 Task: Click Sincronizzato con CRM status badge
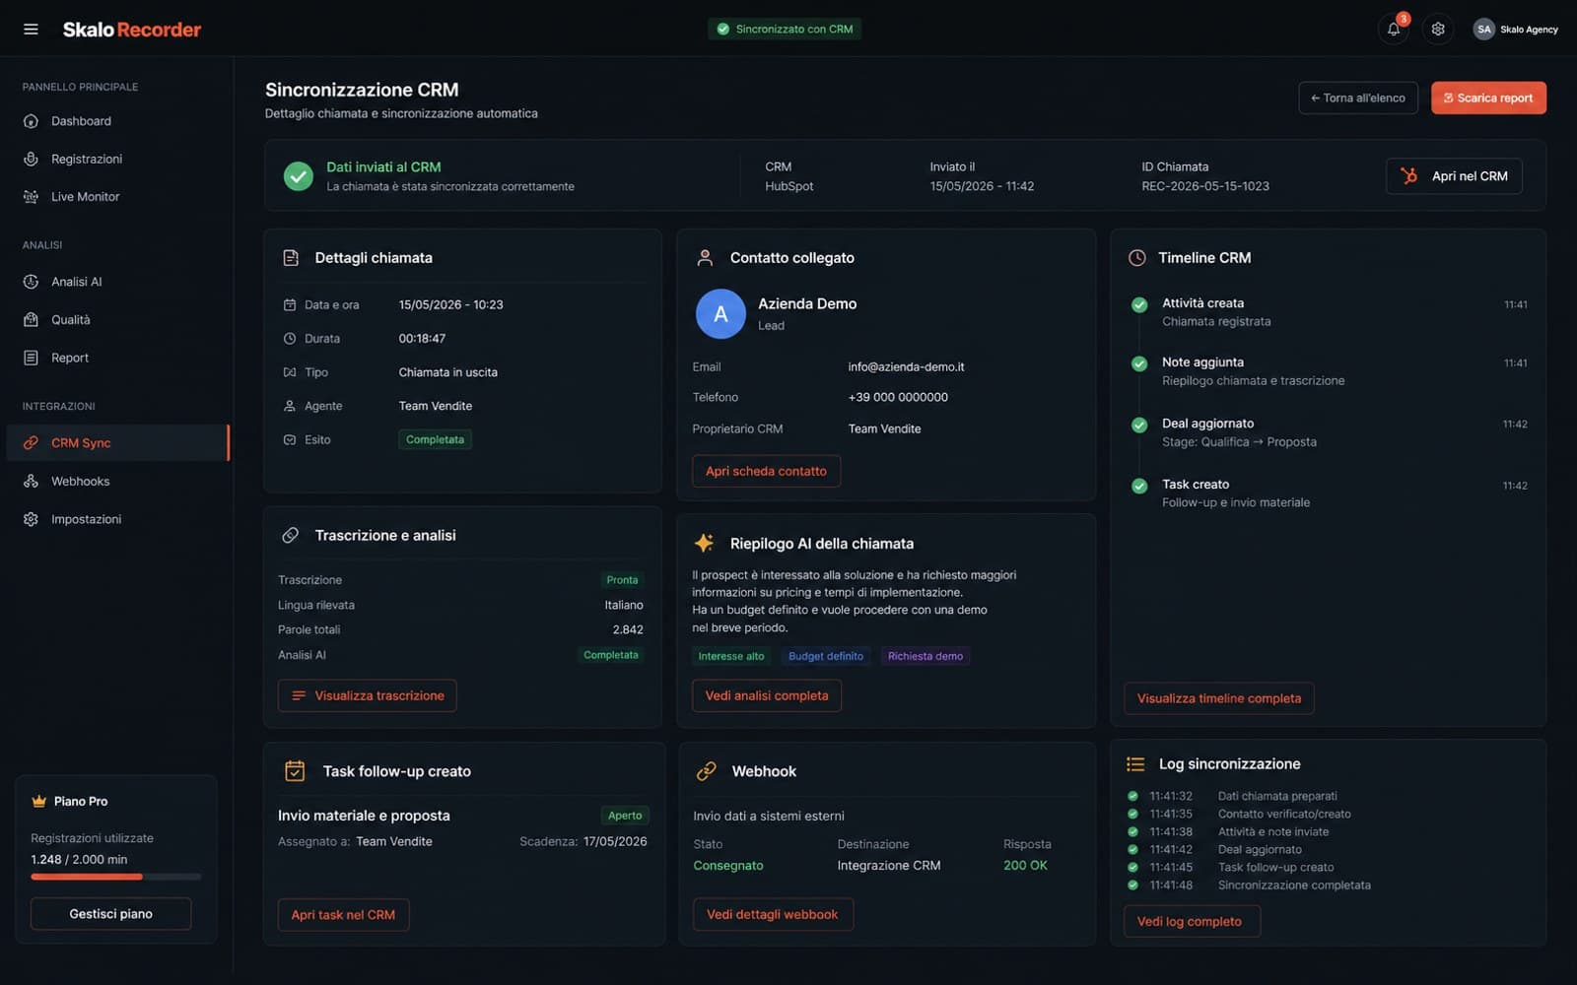tap(785, 30)
